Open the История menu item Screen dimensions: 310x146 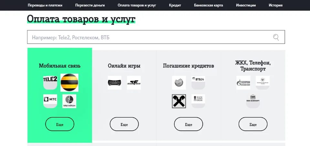(x=275, y=5)
